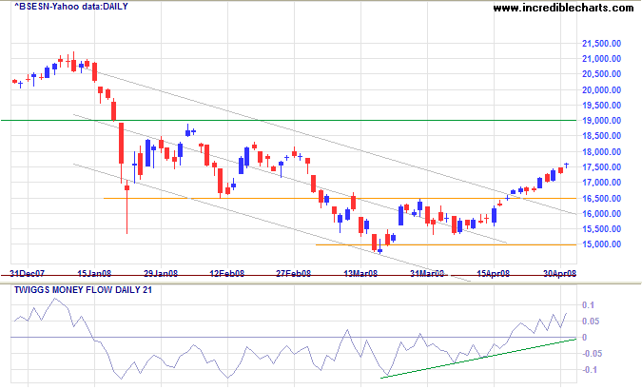Click the 17,500.00 price axis label
Image resolution: width=642 pixels, height=390 pixels.
coord(601,167)
